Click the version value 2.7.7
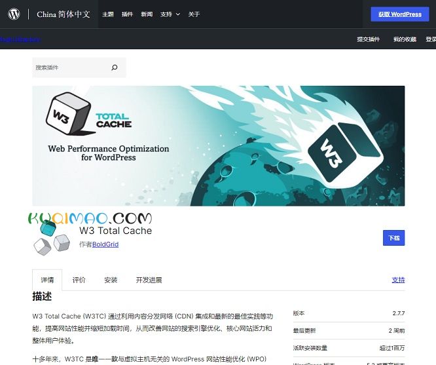Screen dimensions: 436x365 399,313
